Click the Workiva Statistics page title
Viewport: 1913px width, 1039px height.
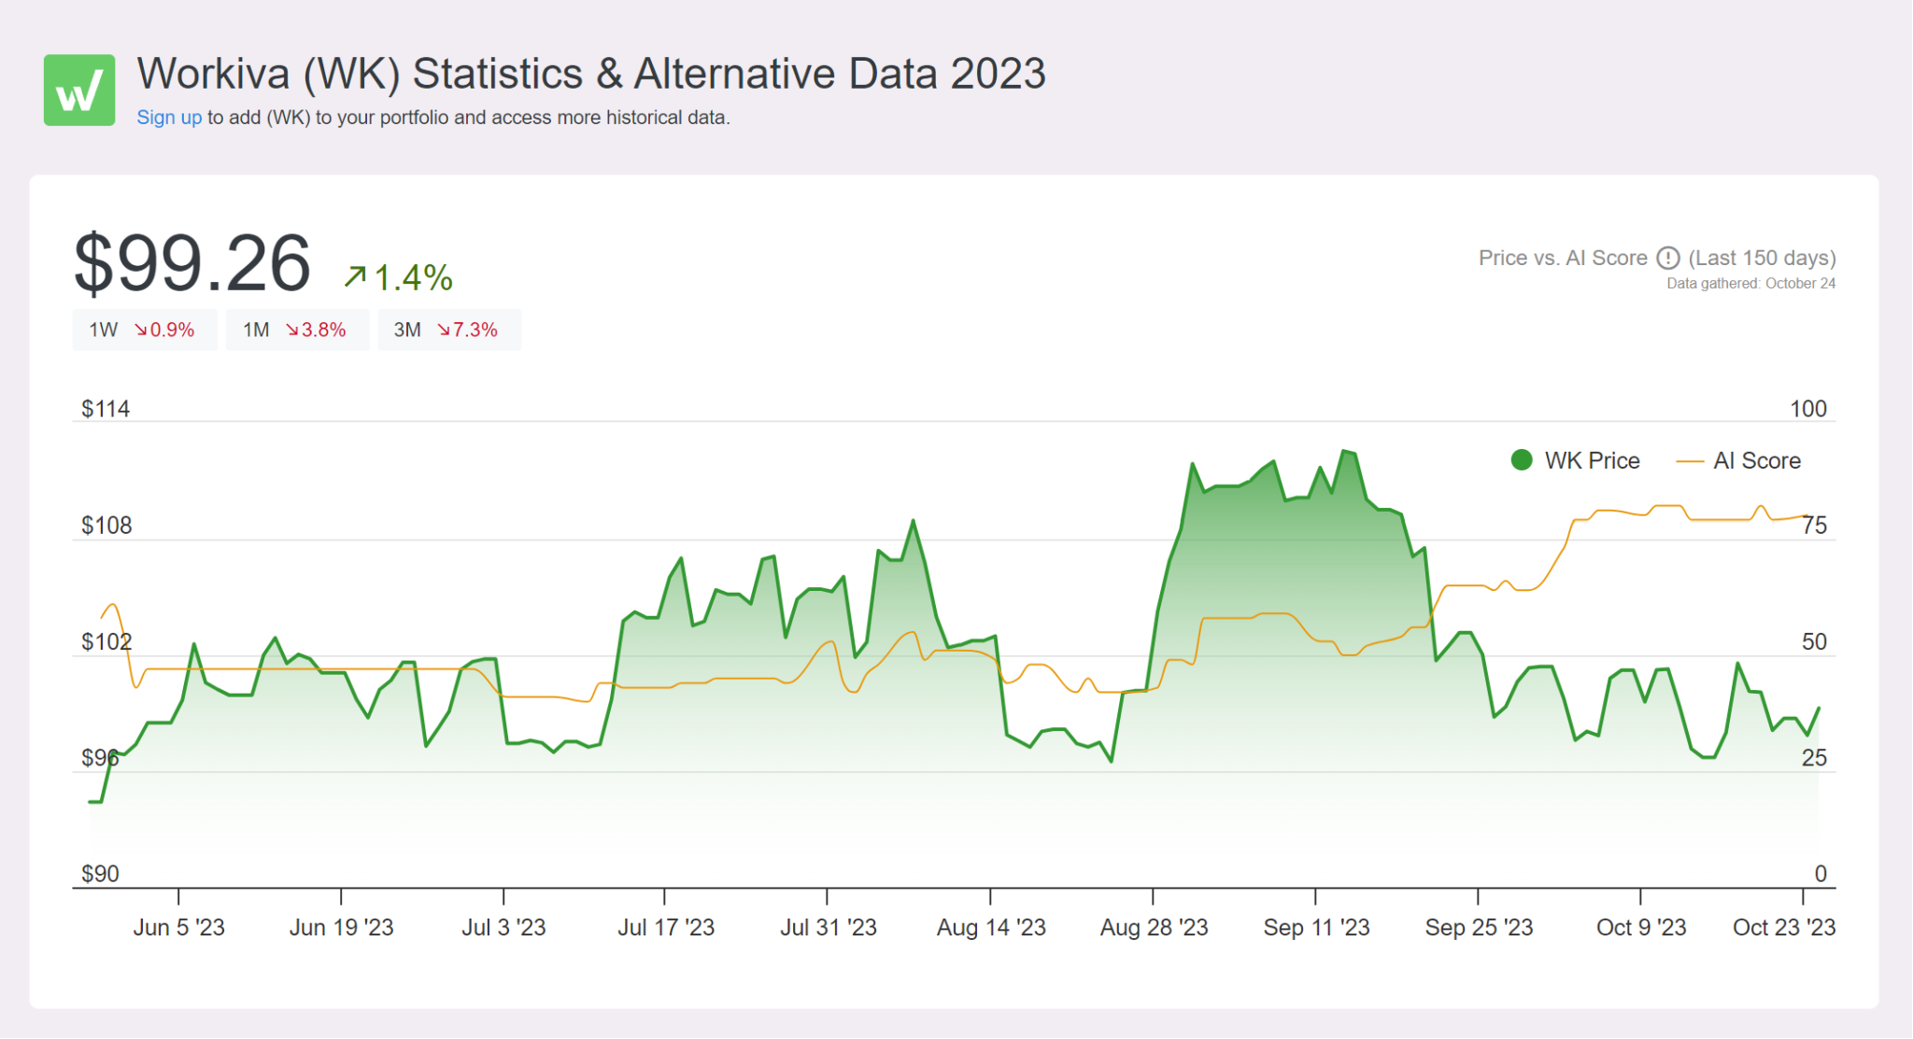point(590,74)
